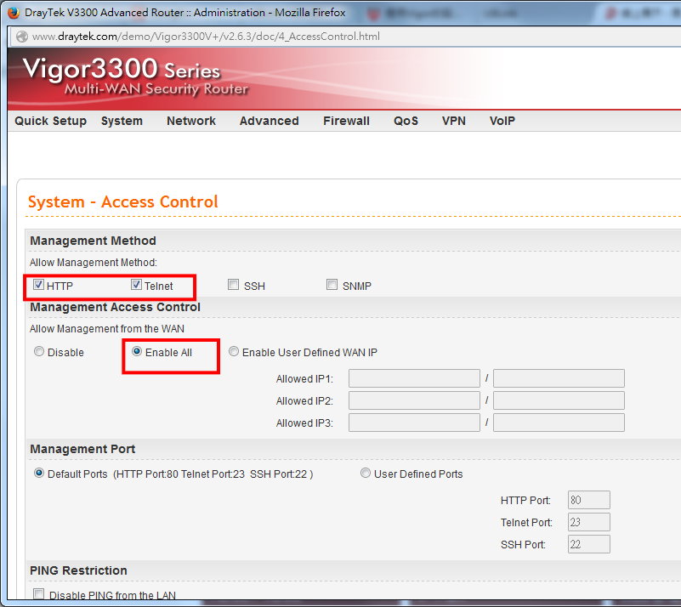Click the browser address bar URL
The image size is (681, 607).
(x=206, y=37)
